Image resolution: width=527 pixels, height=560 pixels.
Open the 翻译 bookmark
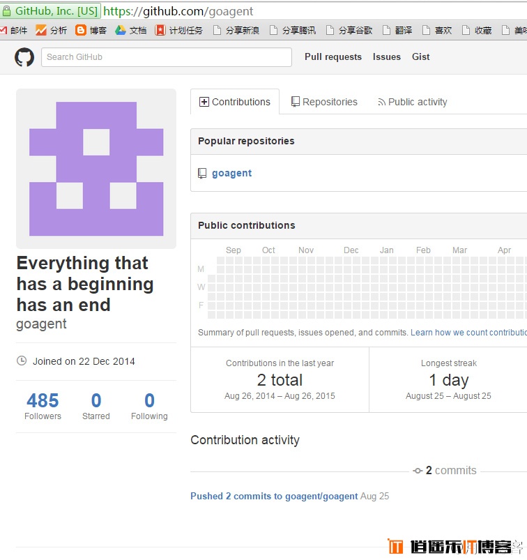click(397, 31)
